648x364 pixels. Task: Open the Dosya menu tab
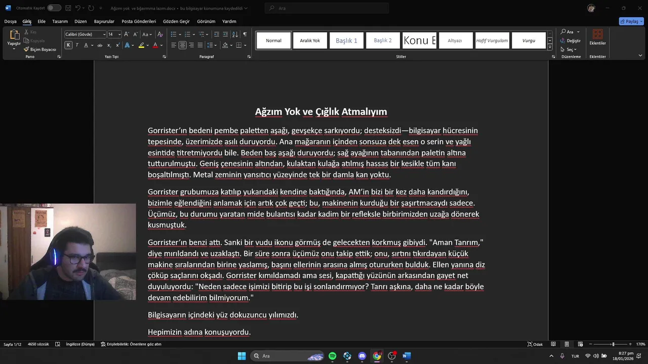[x=10, y=21]
